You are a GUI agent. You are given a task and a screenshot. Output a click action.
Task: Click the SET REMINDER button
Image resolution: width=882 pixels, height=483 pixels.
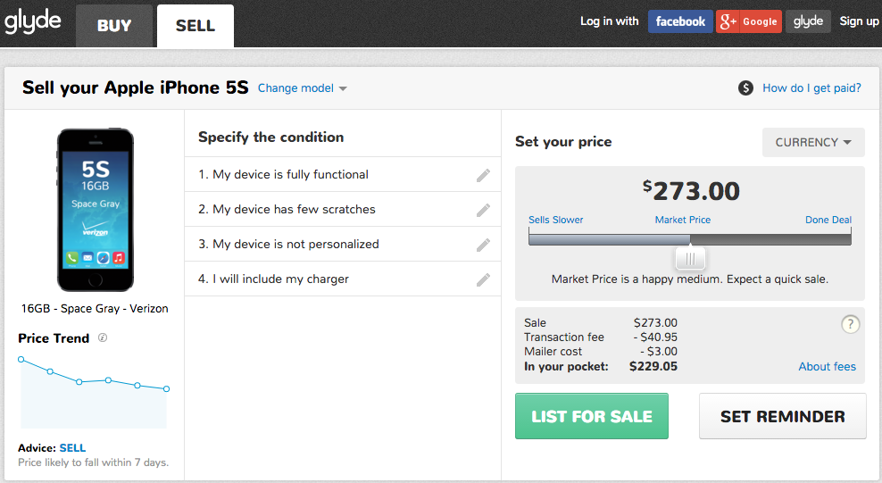782,416
